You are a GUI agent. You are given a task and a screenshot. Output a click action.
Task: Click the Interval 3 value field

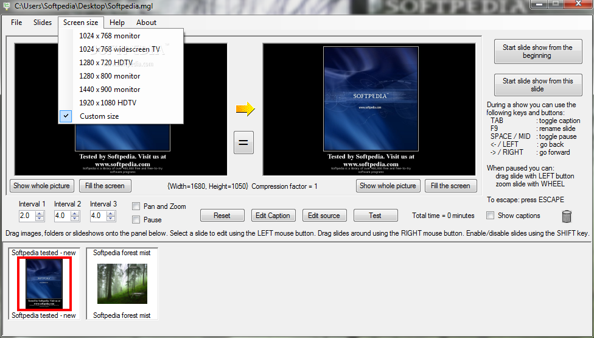(x=99, y=216)
